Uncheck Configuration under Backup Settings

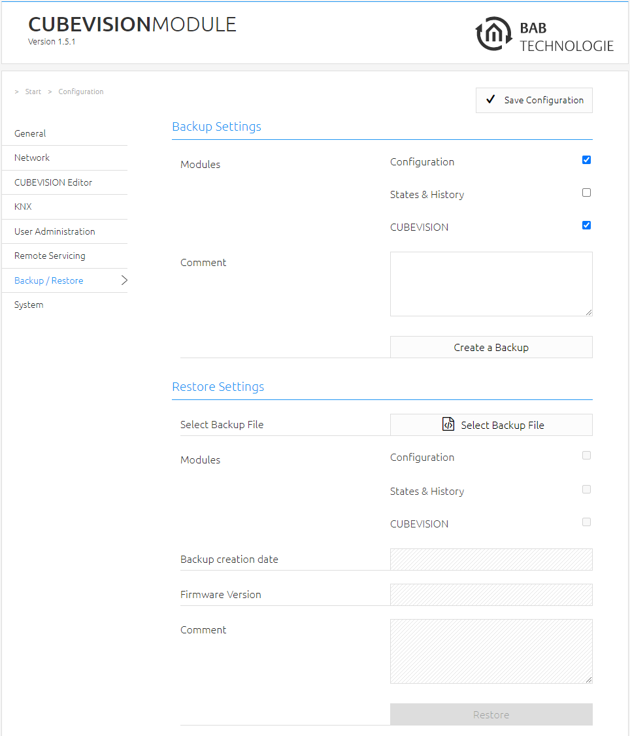[586, 160]
